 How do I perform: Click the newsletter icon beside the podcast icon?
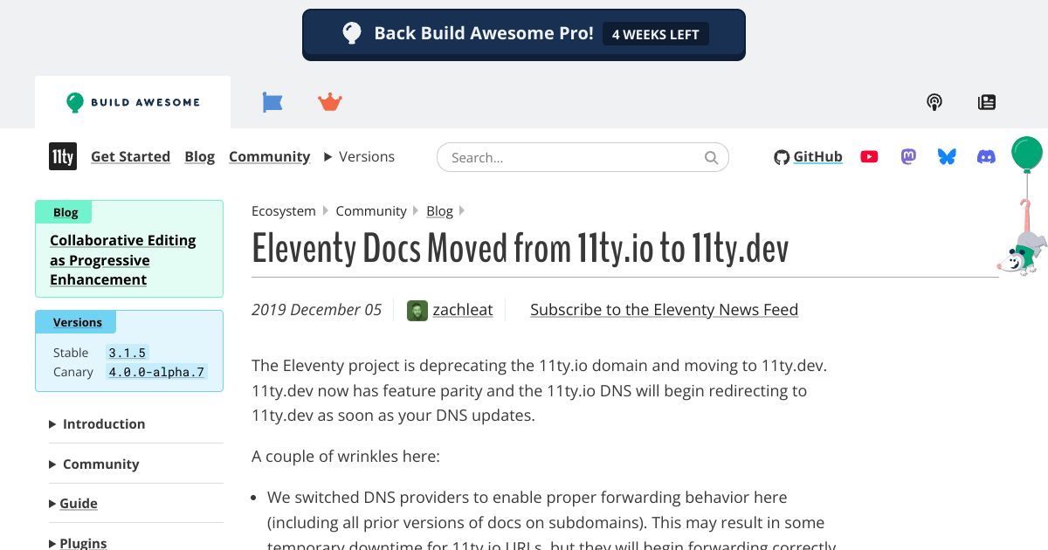pos(986,102)
